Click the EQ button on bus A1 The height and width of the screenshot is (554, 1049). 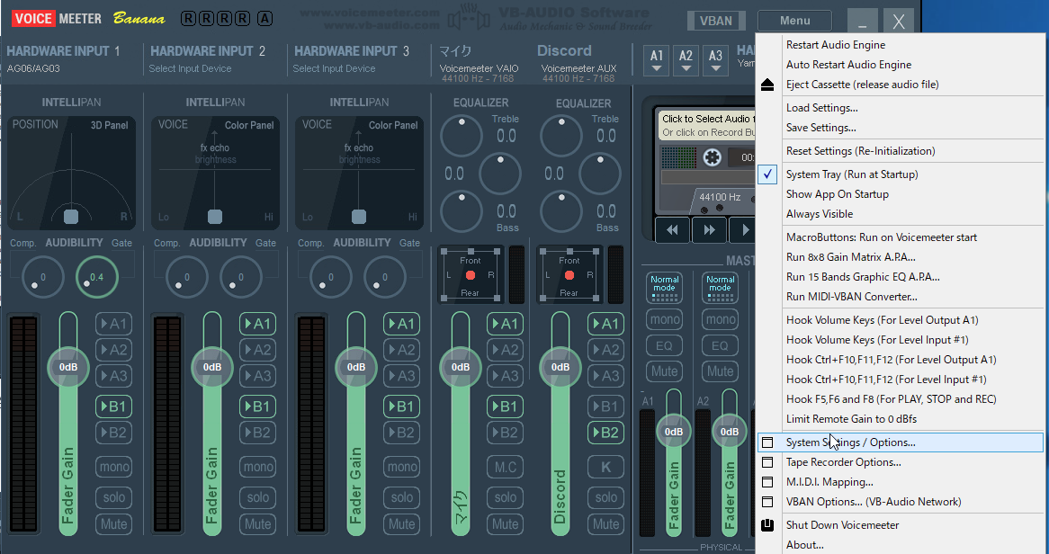point(664,345)
